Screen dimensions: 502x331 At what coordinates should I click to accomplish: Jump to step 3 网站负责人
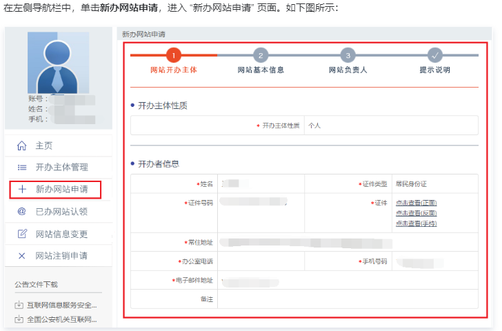[348, 55]
